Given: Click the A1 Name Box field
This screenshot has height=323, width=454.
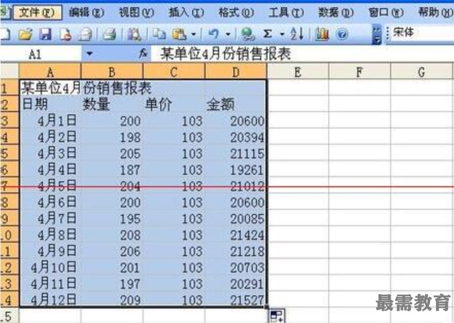Looking at the screenshot, I should coord(41,53).
